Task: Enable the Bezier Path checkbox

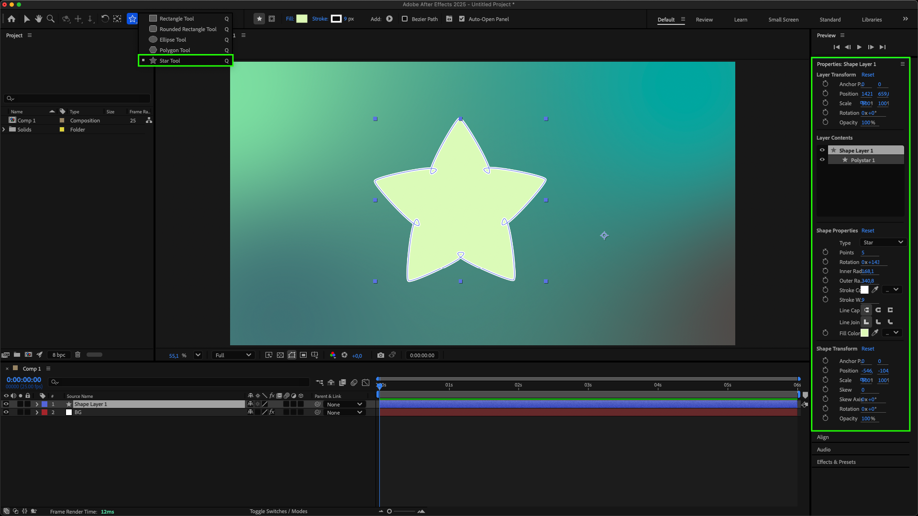Action: [405, 19]
